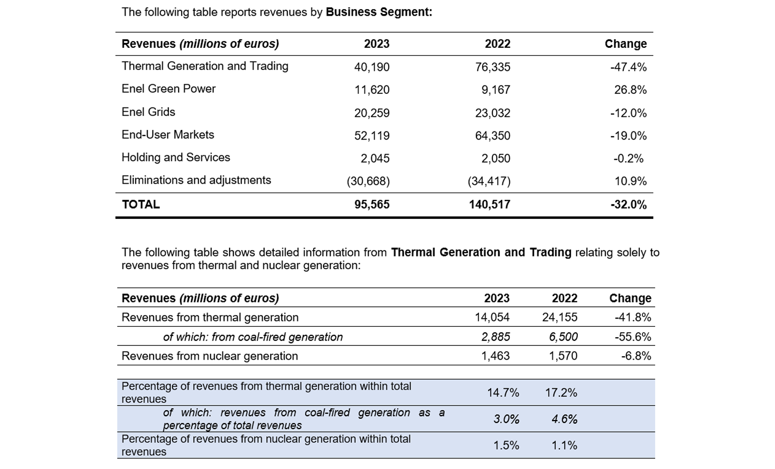
Task: Click the 40,190 revenue value
Action: pyautogui.click(x=372, y=67)
